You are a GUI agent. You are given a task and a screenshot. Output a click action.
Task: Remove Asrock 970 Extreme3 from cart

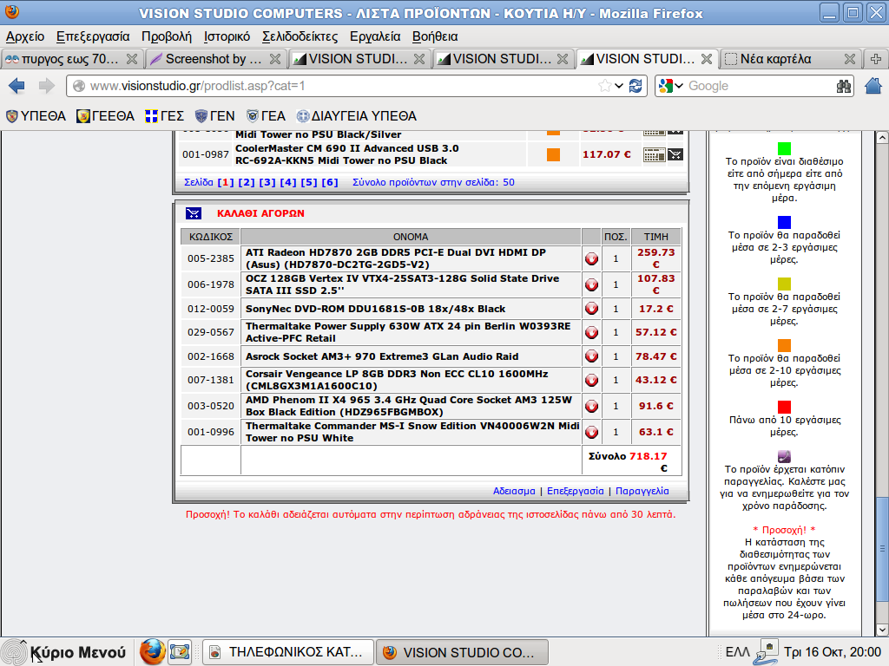pos(591,356)
